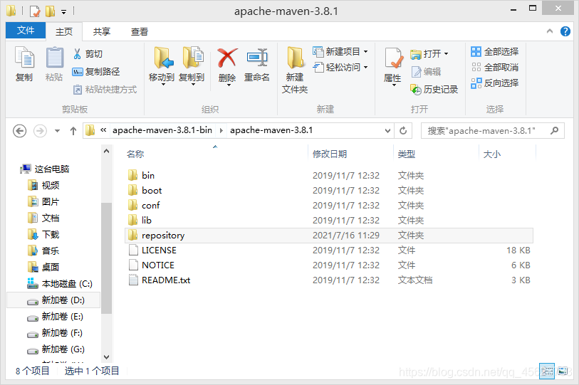Select the conf folder
Viewport: 579px width, 385px height.
(328, 205)
